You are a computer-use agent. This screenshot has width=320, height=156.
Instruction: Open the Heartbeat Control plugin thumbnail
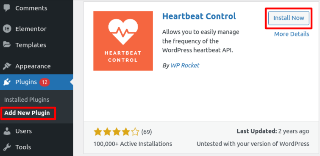click(123, 41)
